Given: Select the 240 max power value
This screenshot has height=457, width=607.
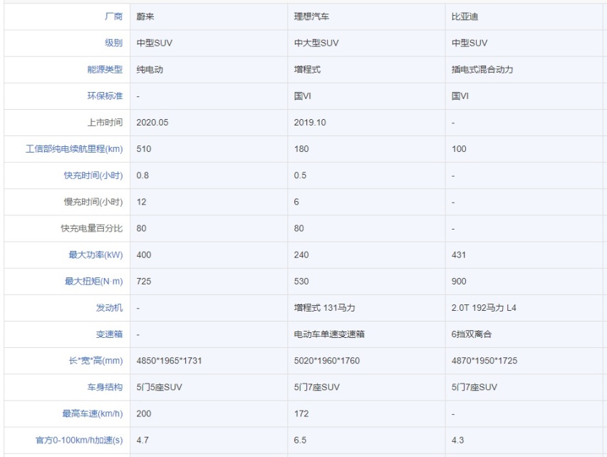Looking at the screenshot, I should (x=301, y=255).
